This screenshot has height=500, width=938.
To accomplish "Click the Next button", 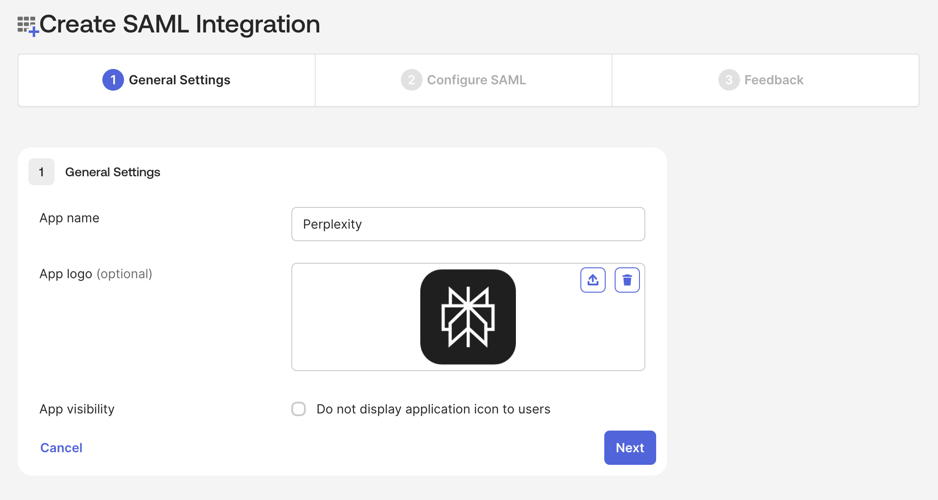I will (x=630, y=448).
